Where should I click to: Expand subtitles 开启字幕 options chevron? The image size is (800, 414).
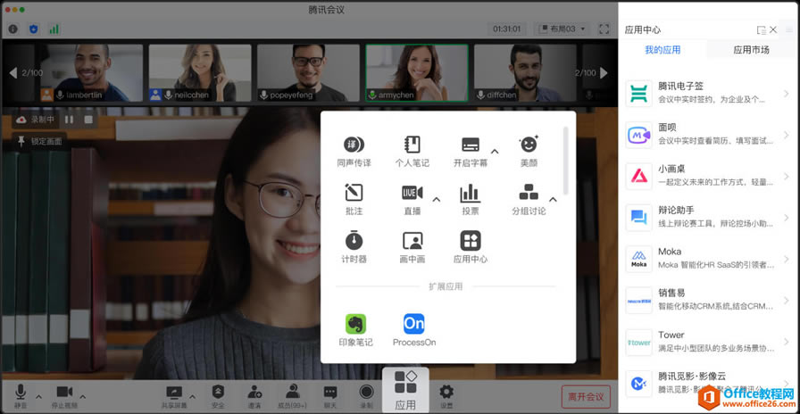[x=495, y=151]
